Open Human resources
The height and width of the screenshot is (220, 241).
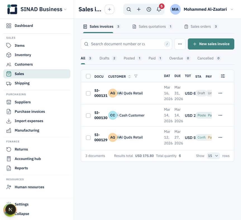point(37,187)
